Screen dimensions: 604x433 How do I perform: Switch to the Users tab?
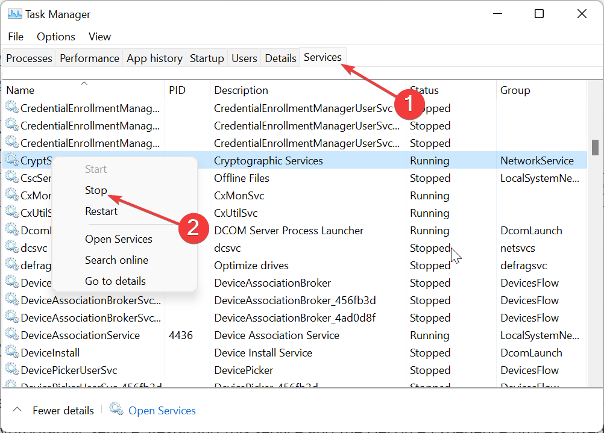[244, 58]
